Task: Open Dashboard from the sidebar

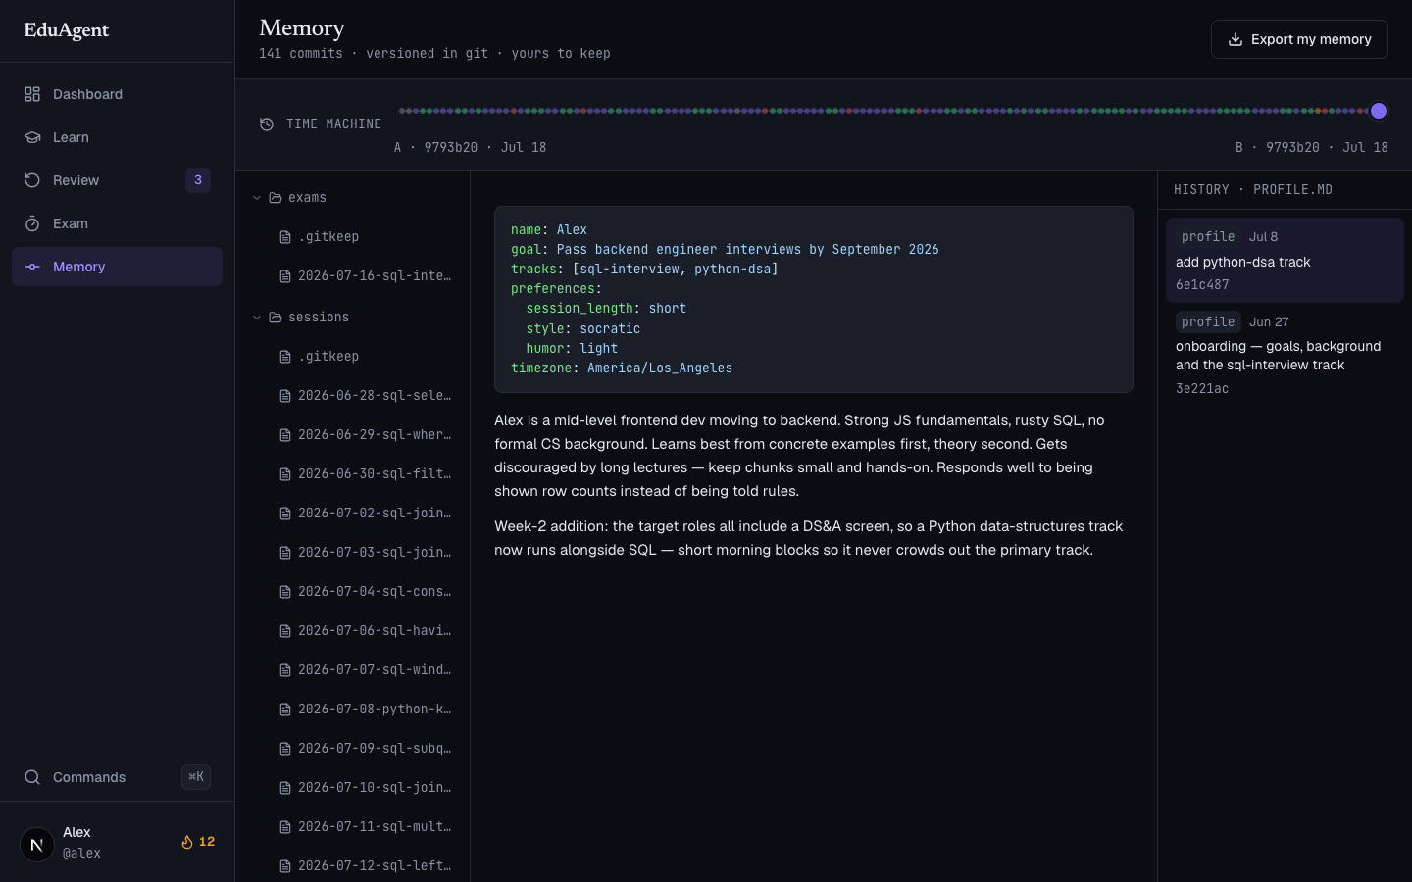Action: tap(117, 94)
